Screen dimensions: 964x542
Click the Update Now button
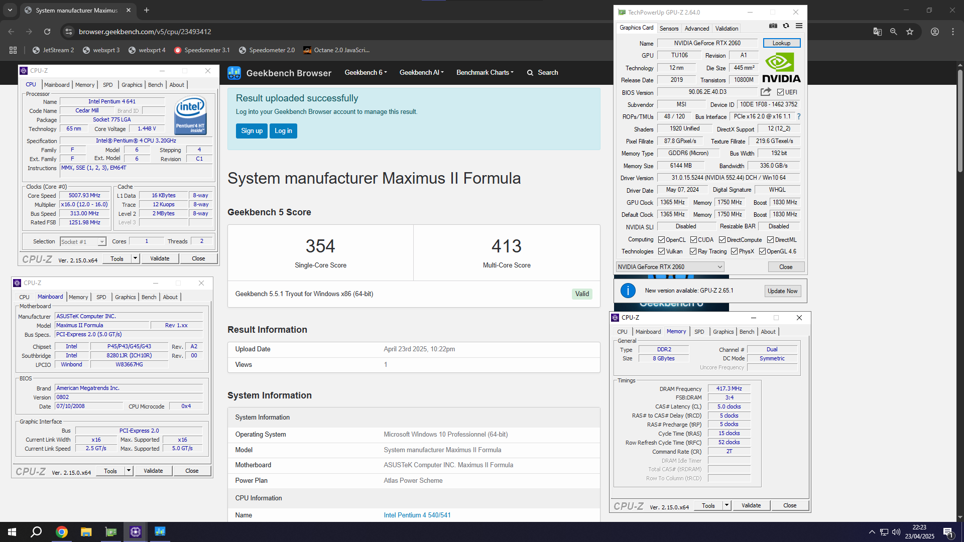pyautogui.click(x=782, y=291)
